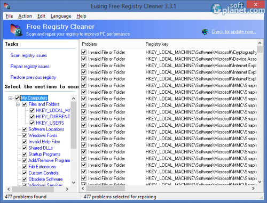267x203 pixels.
Task: Click the results list scroll right arrow
Action: click(254, 189)
